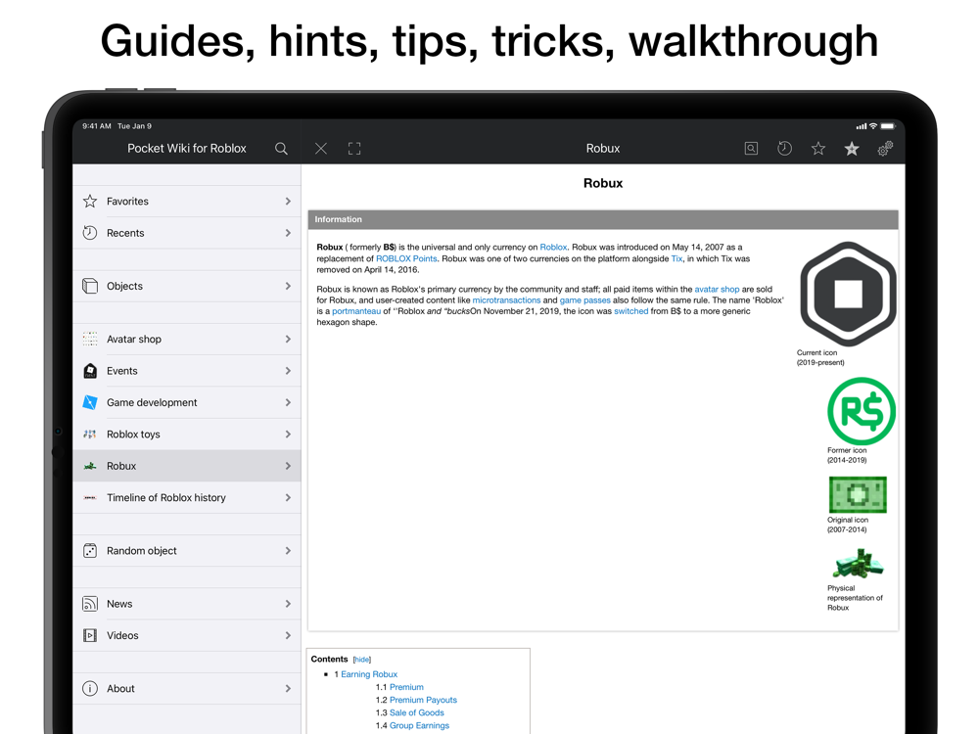
Task: Expand Game development row chevron
Action: 288,402
